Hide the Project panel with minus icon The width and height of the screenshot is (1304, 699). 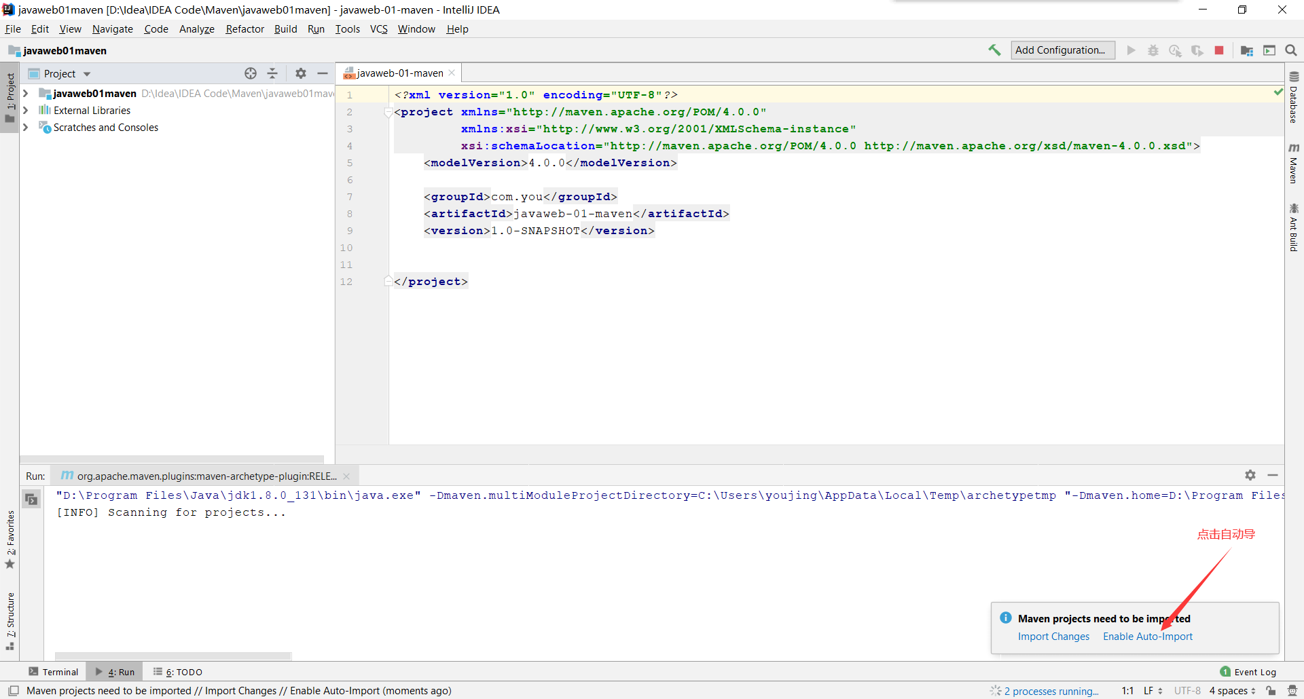pyautogui.click(x=323, y=73)
